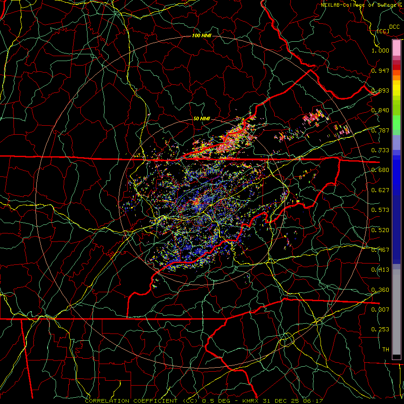Select the 0.520 scale value
This screenshot has height=404, width=404.
380,230
